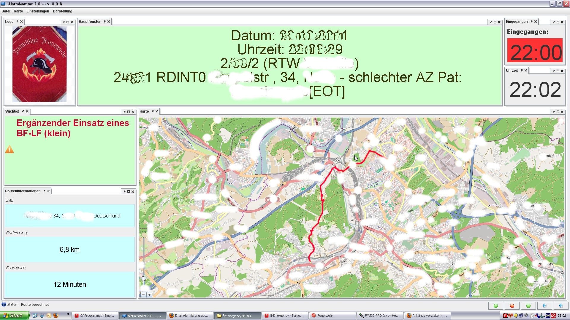Click the pin icon on Routeninformationen tab
The width and height of the screenshot is (570, 320).
pyautogui.click(x=44, y=191)
